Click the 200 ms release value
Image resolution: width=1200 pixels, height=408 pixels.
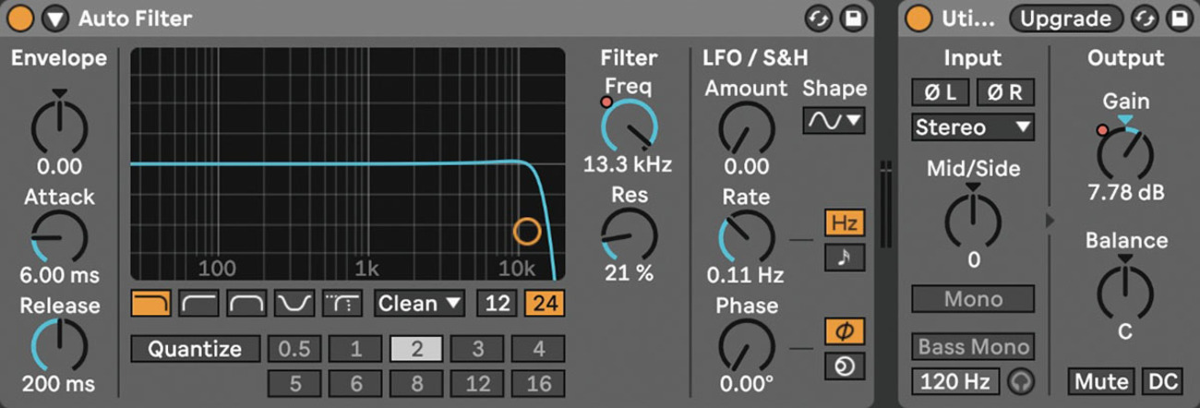(x=59, y=384)
